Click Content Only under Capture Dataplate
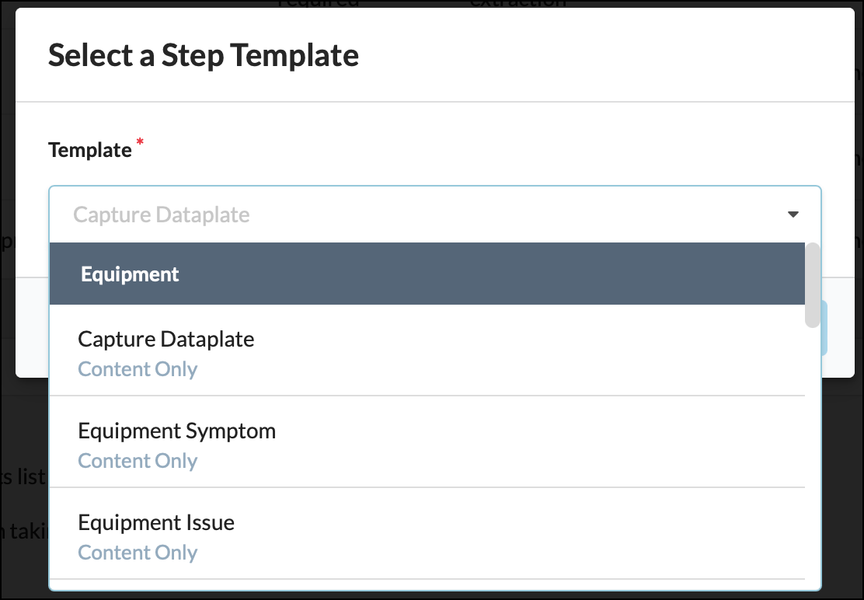Image resolution: width=864 pixels, height=600 pixels. tap(138, 368)
